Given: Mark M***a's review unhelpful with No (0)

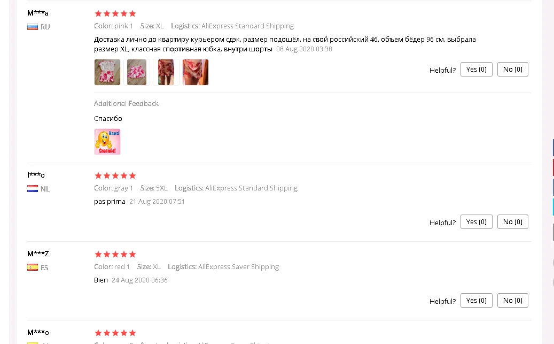Looking at the screenshot, I should 513,70.
